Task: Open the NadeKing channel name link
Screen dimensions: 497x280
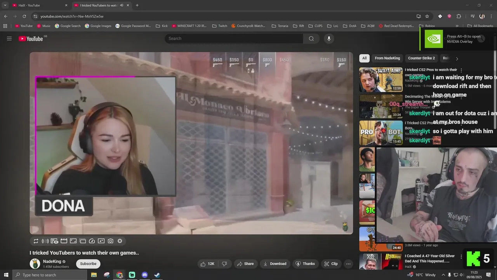Action: (52, 261)
